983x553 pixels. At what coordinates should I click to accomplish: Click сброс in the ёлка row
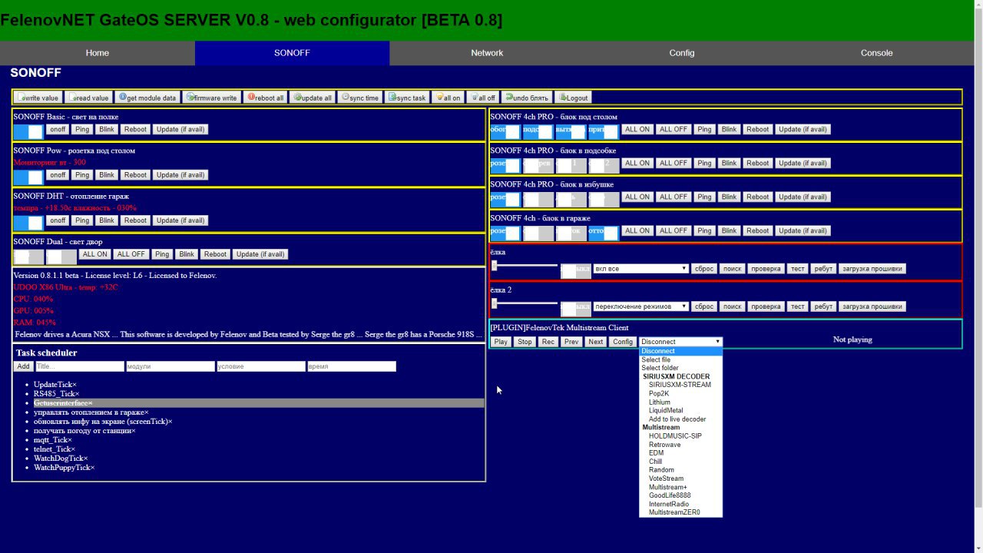[x=704, y=269]
